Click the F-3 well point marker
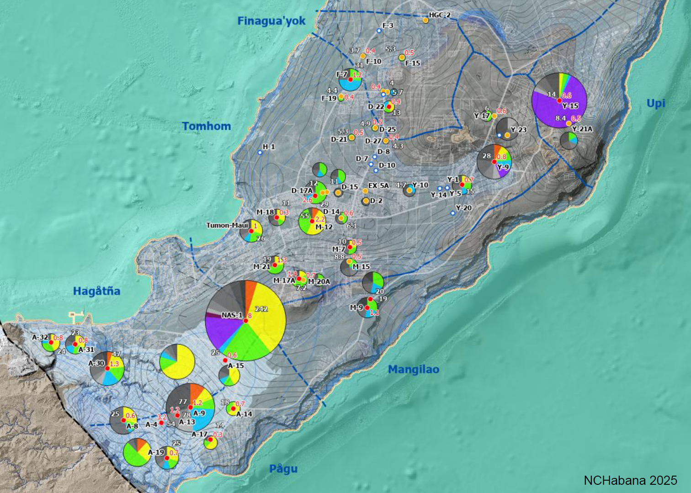 [x=379, y=31]
